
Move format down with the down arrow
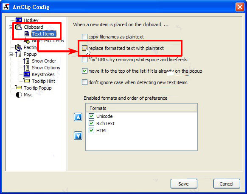[x=78, y=136]
